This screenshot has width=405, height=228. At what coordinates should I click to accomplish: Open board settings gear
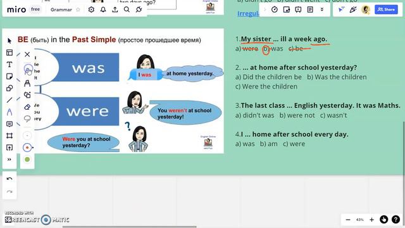tap(91, 9)
